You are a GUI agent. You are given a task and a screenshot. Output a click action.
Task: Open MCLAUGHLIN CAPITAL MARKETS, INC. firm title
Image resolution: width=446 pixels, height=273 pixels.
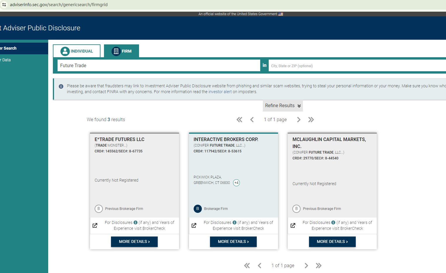click(x=329, y=143)
